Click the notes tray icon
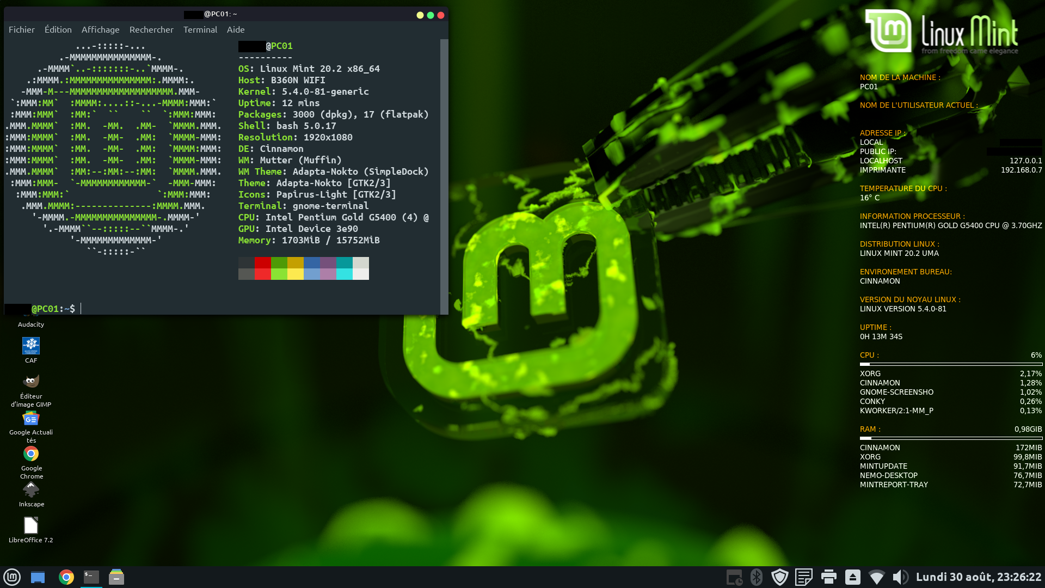The height and width of the screenshot is (588, 1045). point(804,577)
